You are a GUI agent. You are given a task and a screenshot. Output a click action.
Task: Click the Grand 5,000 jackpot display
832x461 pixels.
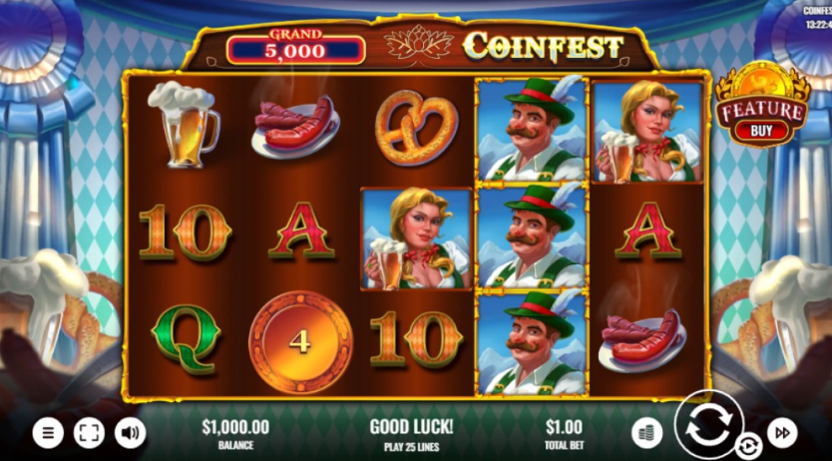[295, 46]
